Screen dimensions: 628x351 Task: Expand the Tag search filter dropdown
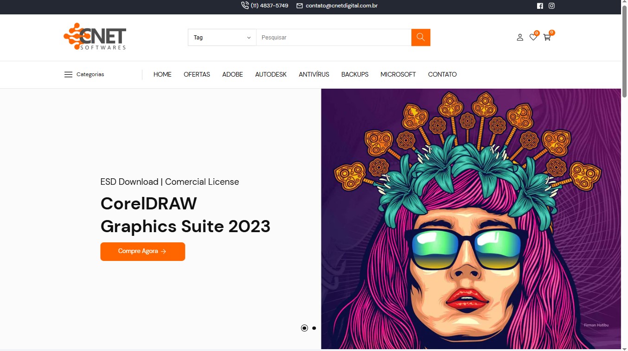coord(222,38)
